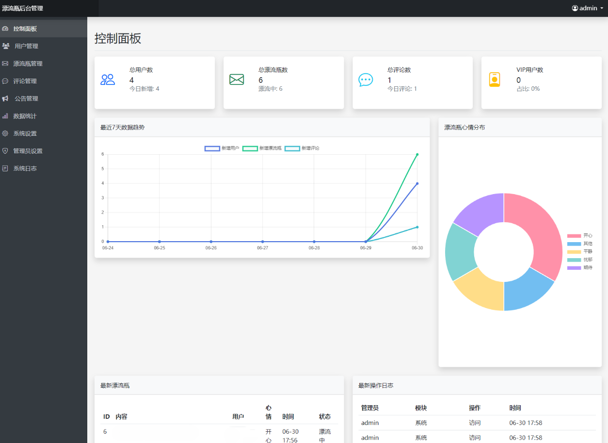Click the announcement megaphone icon
The width and height of the screenshot is (608, 443).
pyautogui.click(x=5, y=98)
